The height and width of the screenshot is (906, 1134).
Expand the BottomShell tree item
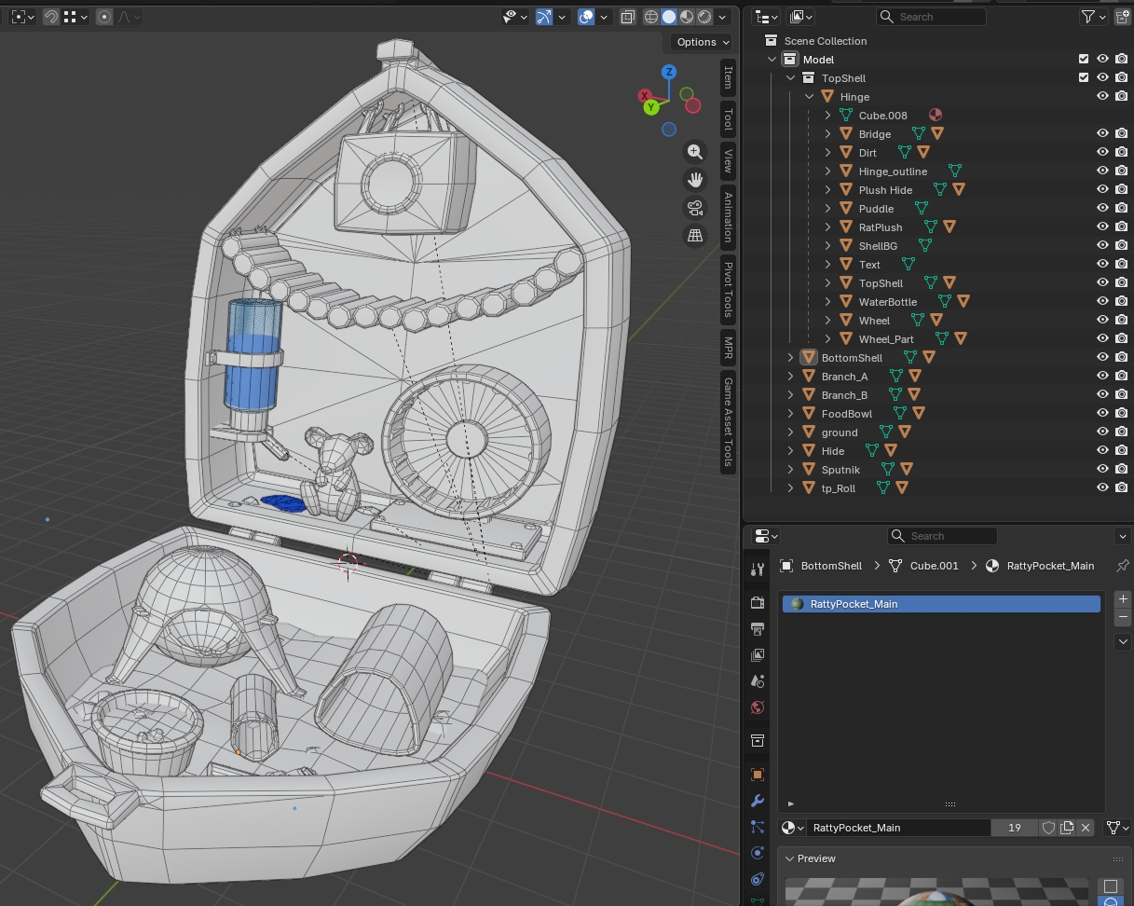[x=790, y=357]
